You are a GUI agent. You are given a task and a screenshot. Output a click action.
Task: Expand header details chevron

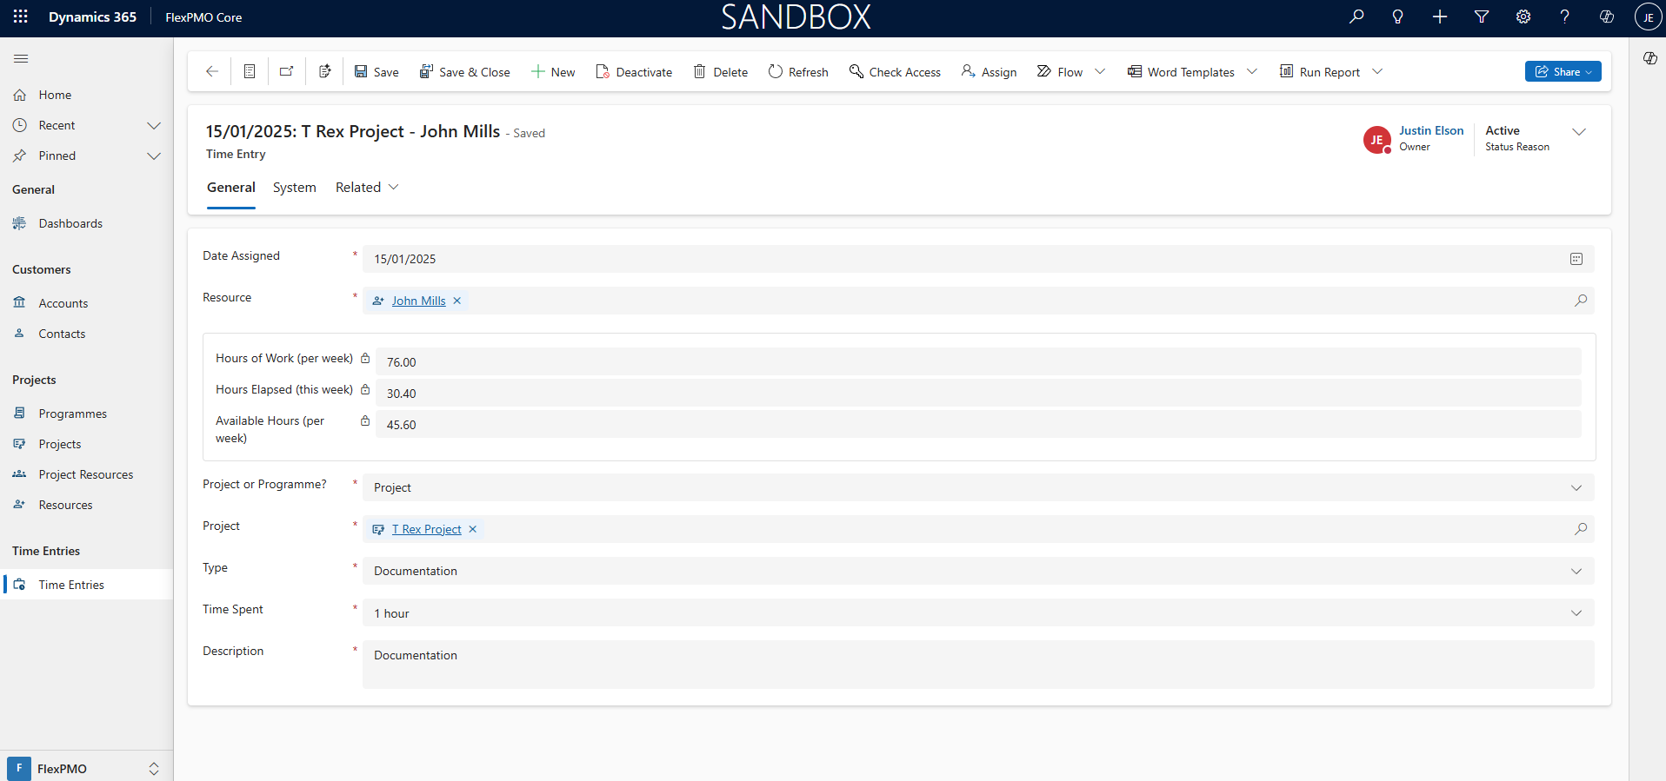pos(1579,132)
